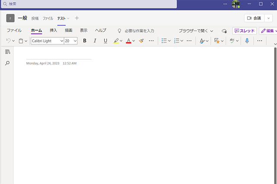Show notebook navigation pane
The image size is (277, 184).
pos(7,52)
